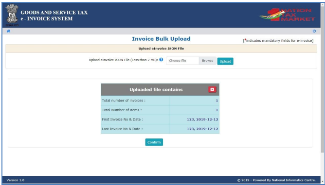Click the logout power icon
Viewport: 325px width, 185px height.
[x=314, y=31]
